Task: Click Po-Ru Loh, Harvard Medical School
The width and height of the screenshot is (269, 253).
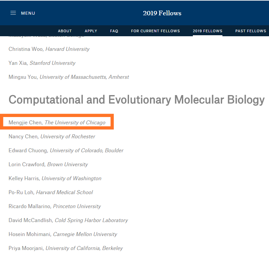Action: coord(51,192)
